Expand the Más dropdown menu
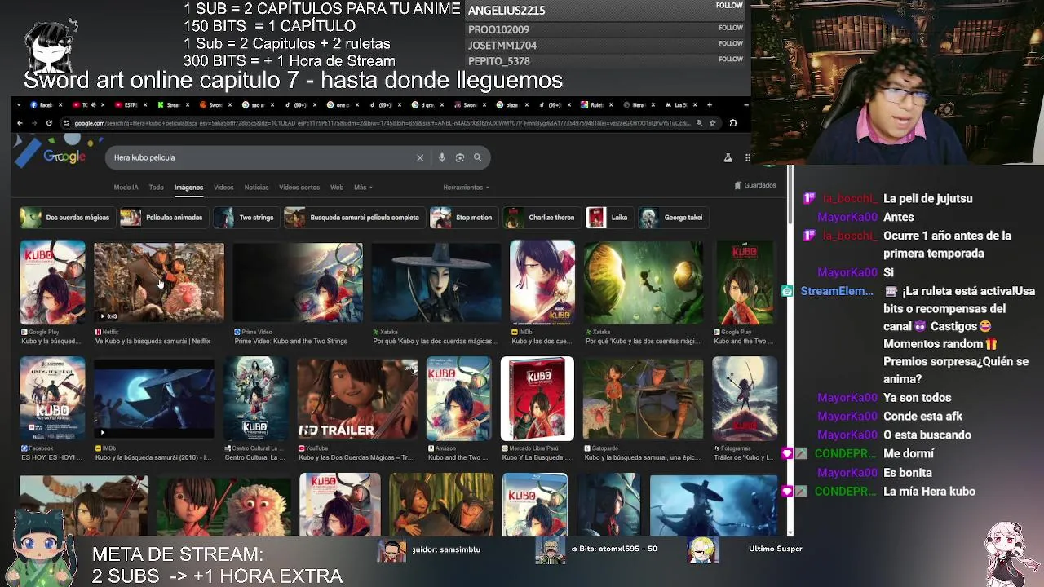 click(x=363, y=188)
